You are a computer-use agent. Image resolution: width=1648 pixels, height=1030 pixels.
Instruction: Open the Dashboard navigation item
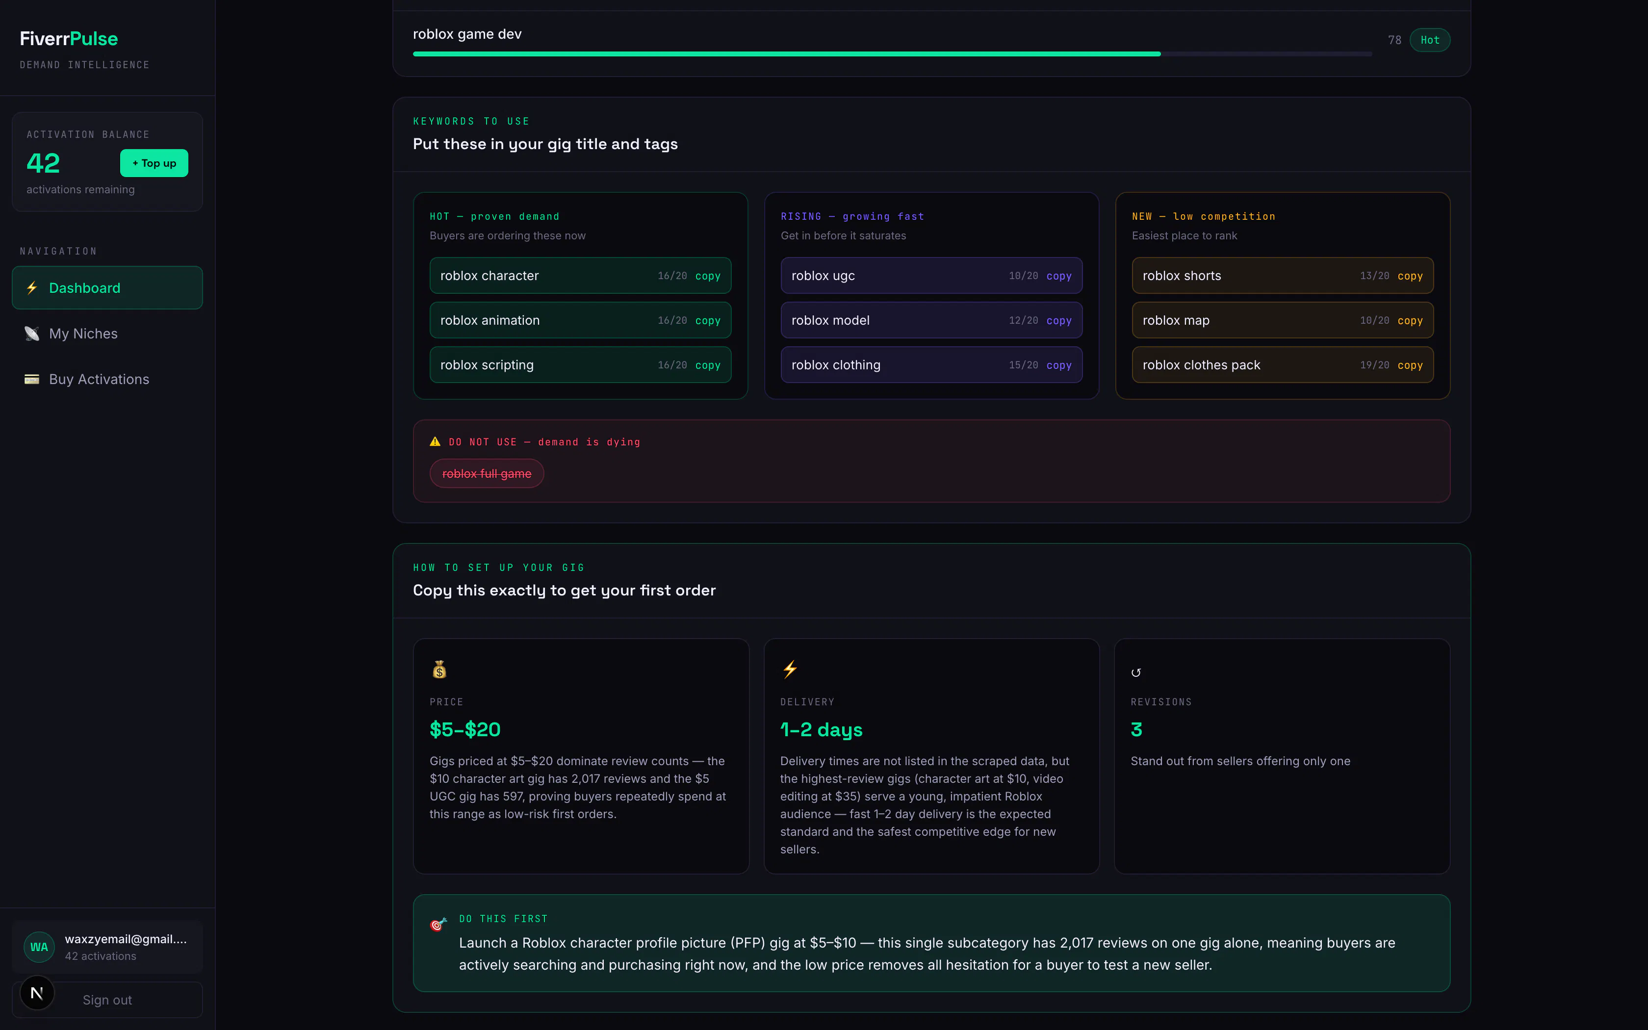(x=107, y=287)
